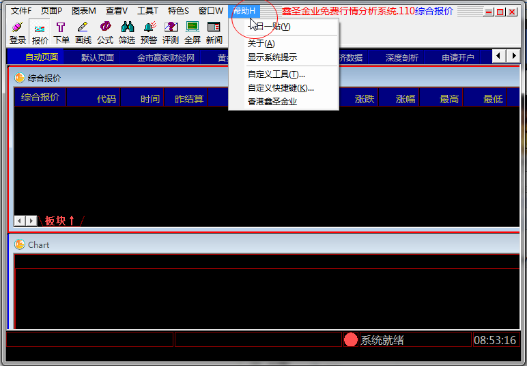This screenshot has width=527, height=366.
Task: Minimize the application window
Action: coord(489,12)
